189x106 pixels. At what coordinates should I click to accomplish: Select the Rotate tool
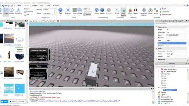(x=12, y=11)
